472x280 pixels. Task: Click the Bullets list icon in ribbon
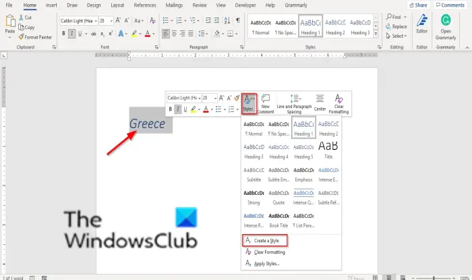(166, 20)
